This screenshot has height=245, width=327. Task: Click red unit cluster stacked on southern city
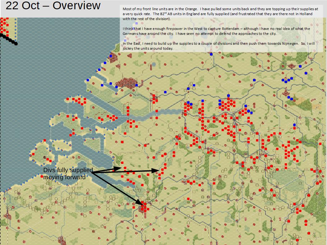click(x=144, y=206)
